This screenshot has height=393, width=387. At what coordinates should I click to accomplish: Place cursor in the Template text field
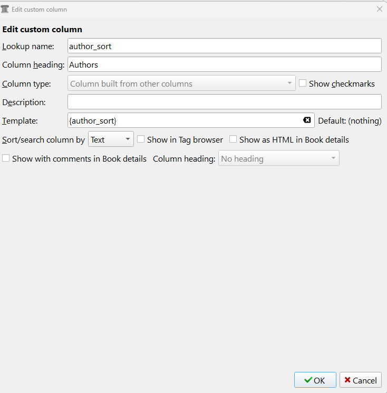tap(185, 120)
